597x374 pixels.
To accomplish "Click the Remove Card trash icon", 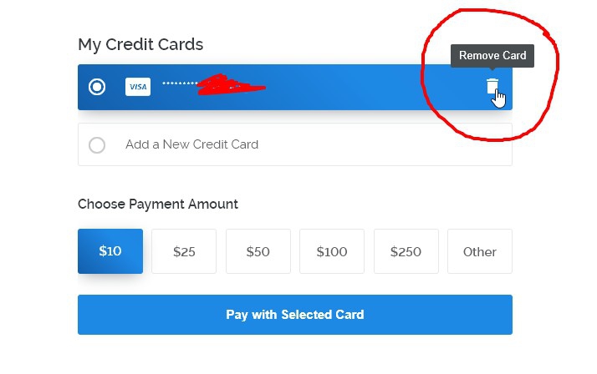I will pos(492,86).
